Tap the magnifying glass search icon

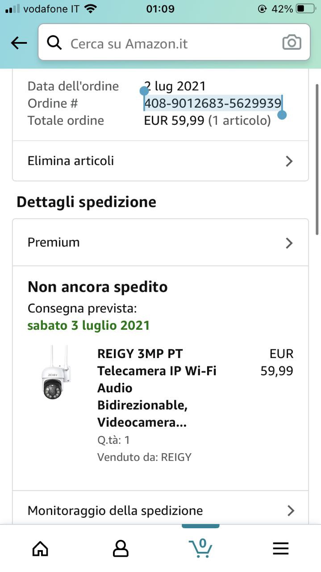(54, 43)
